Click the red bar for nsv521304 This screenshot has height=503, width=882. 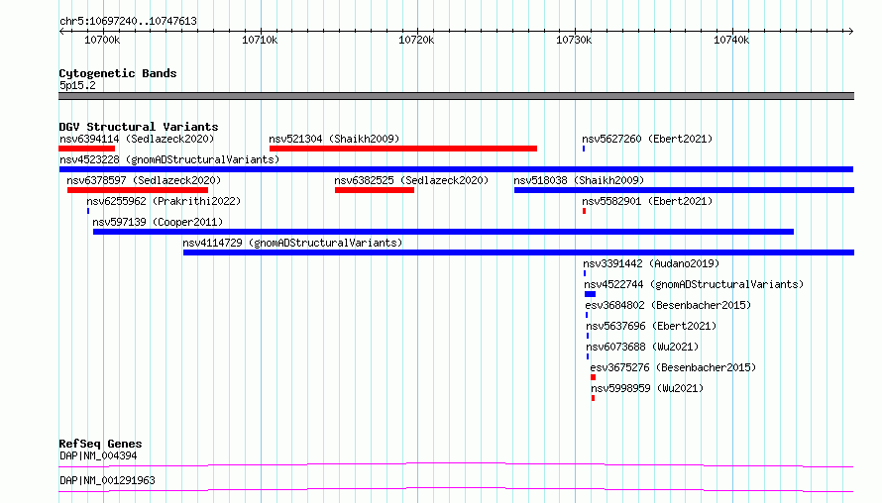coord(403,149)
